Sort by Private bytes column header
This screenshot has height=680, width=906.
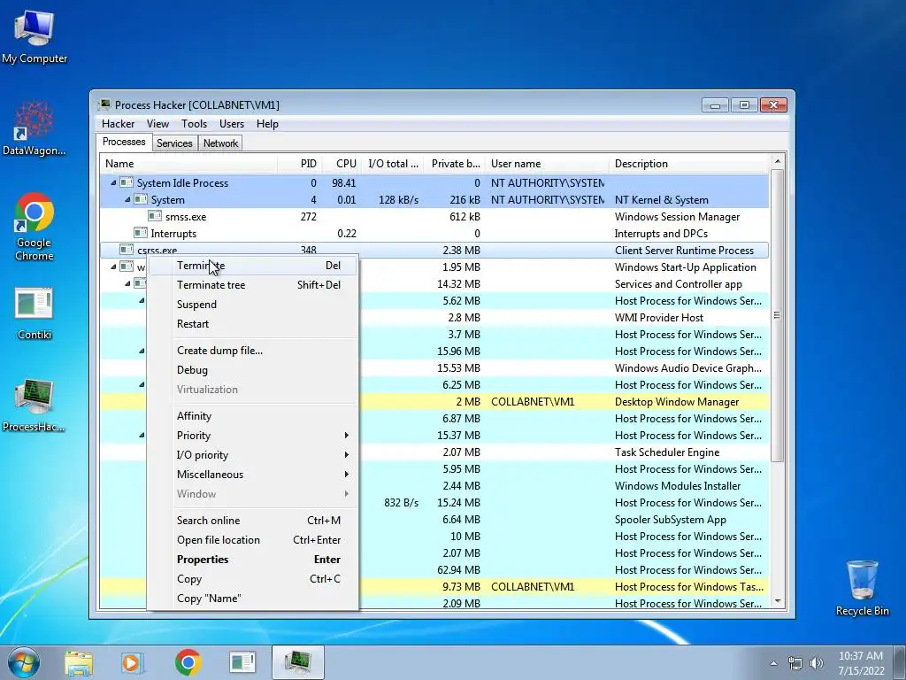pos(454,164)
